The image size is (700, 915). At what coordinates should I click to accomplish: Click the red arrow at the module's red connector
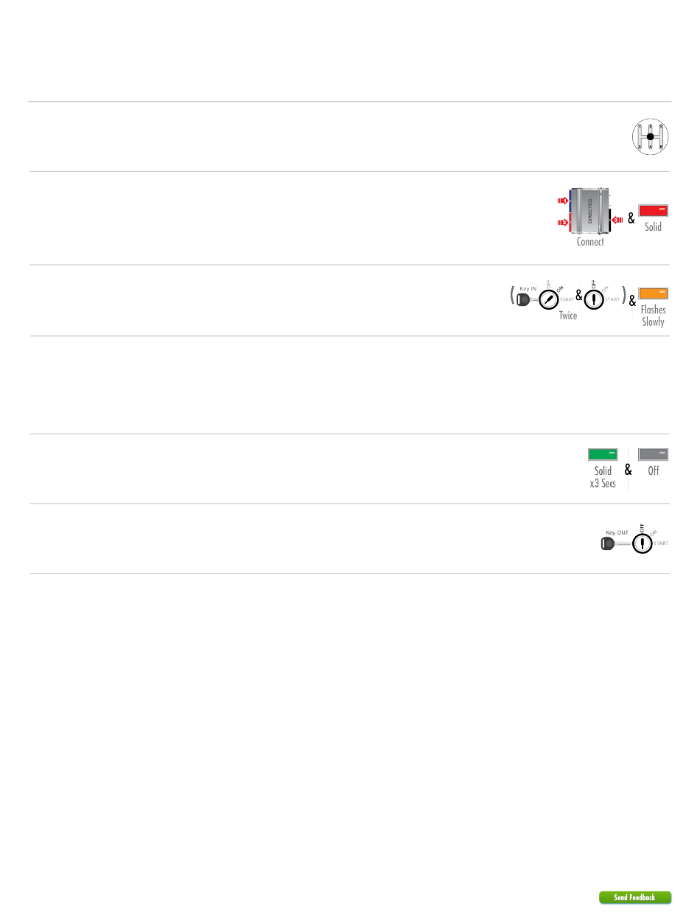(563, 222)
